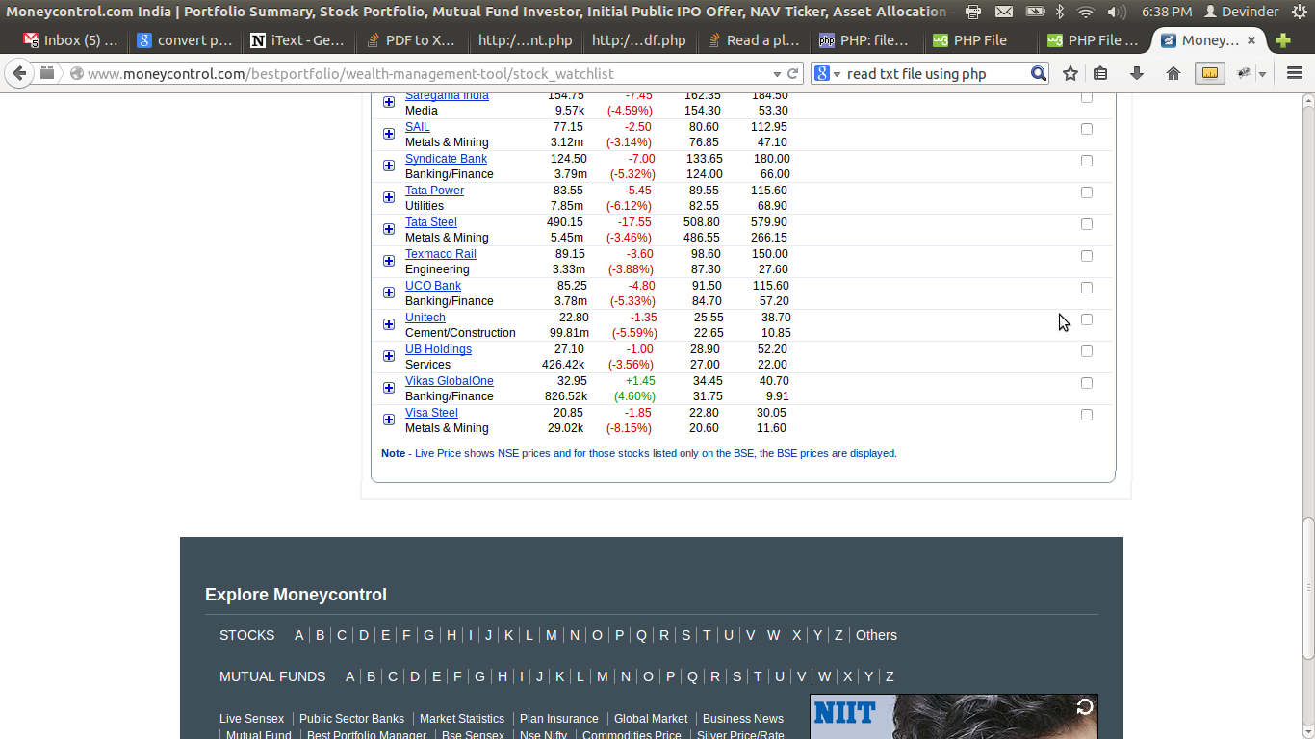Tick the checkbox for Syndicate Bank
The width and height of the screenshot is (1315, 739).
click(x=1087, y=161)
